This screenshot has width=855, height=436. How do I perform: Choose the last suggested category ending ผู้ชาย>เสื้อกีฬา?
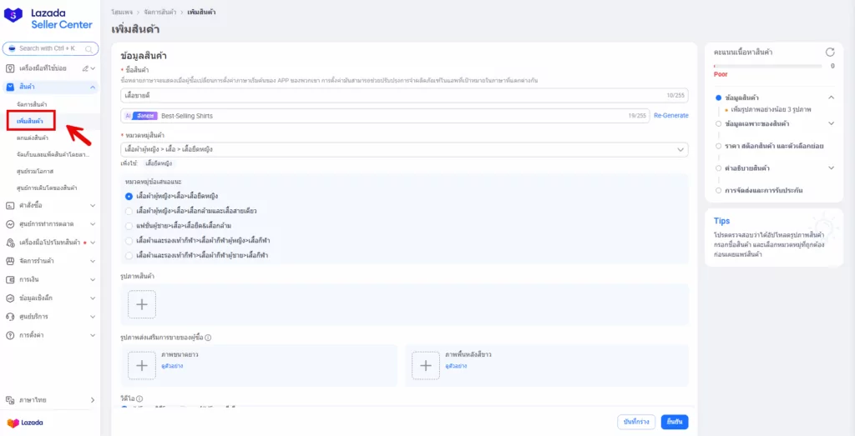[129, 254]
